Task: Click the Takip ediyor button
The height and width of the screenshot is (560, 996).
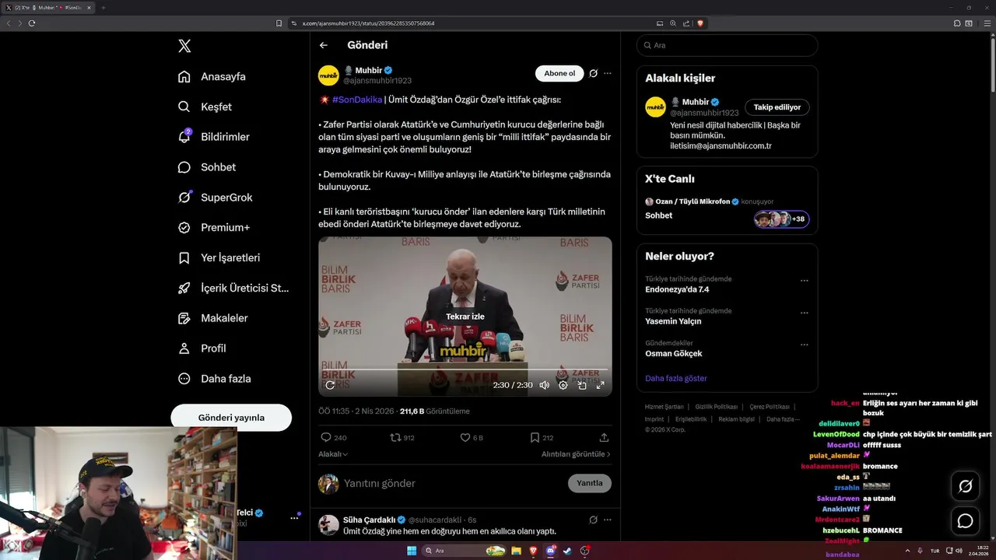Action: pyautogui.click(x=777, y=107)
